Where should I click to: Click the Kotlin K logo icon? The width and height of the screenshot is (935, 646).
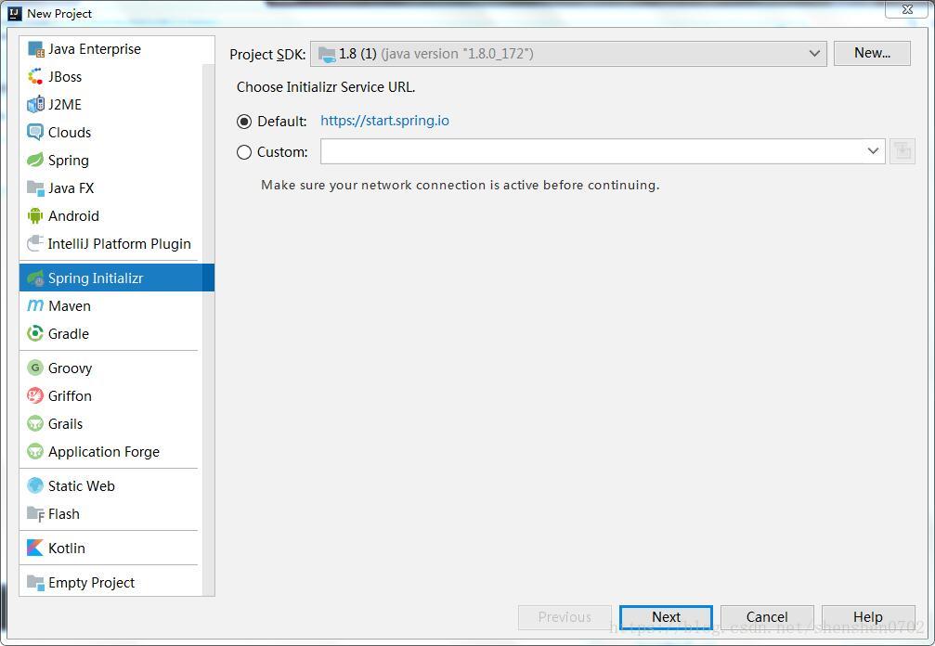35,548
